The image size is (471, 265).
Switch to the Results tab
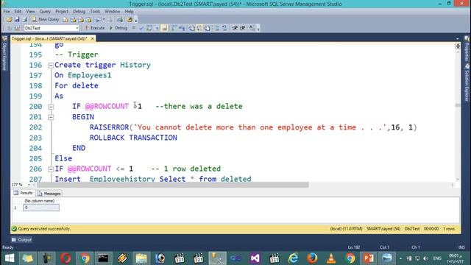23,193
